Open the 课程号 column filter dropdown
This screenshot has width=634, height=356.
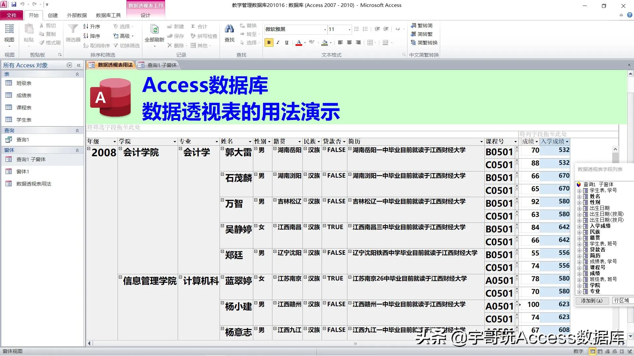tap(515, 142)
